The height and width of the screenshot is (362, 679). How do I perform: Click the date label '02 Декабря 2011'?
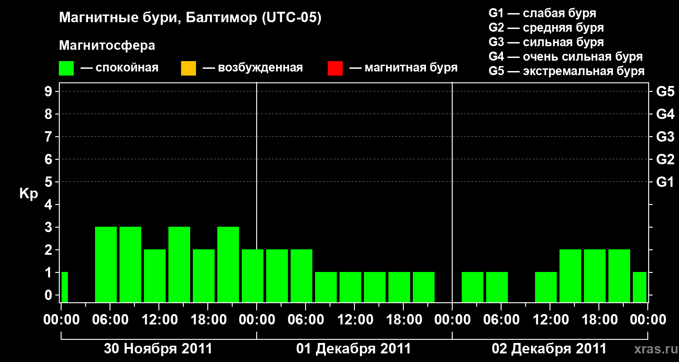(x=549, y=348)
